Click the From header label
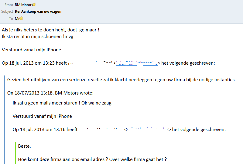 tap(9, 5)
